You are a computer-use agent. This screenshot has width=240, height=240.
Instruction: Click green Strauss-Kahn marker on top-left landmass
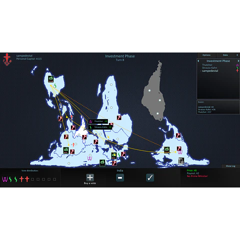click(x=55, y=85)
